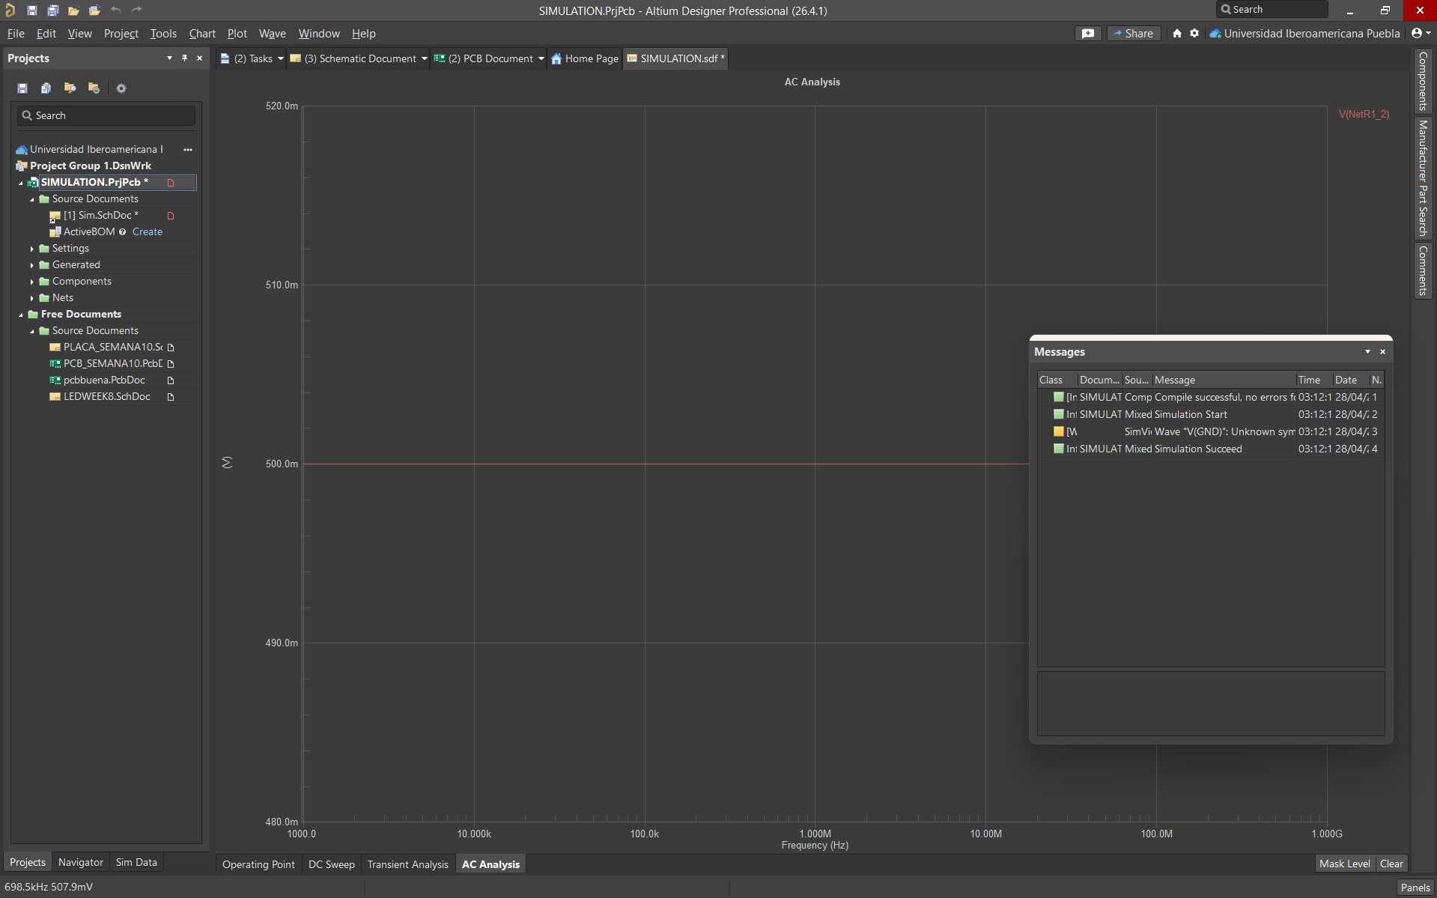Pin the Projects panel with the pushpin icon
Viewport: 1437px width, 898px height.
(x=184, y=58)
